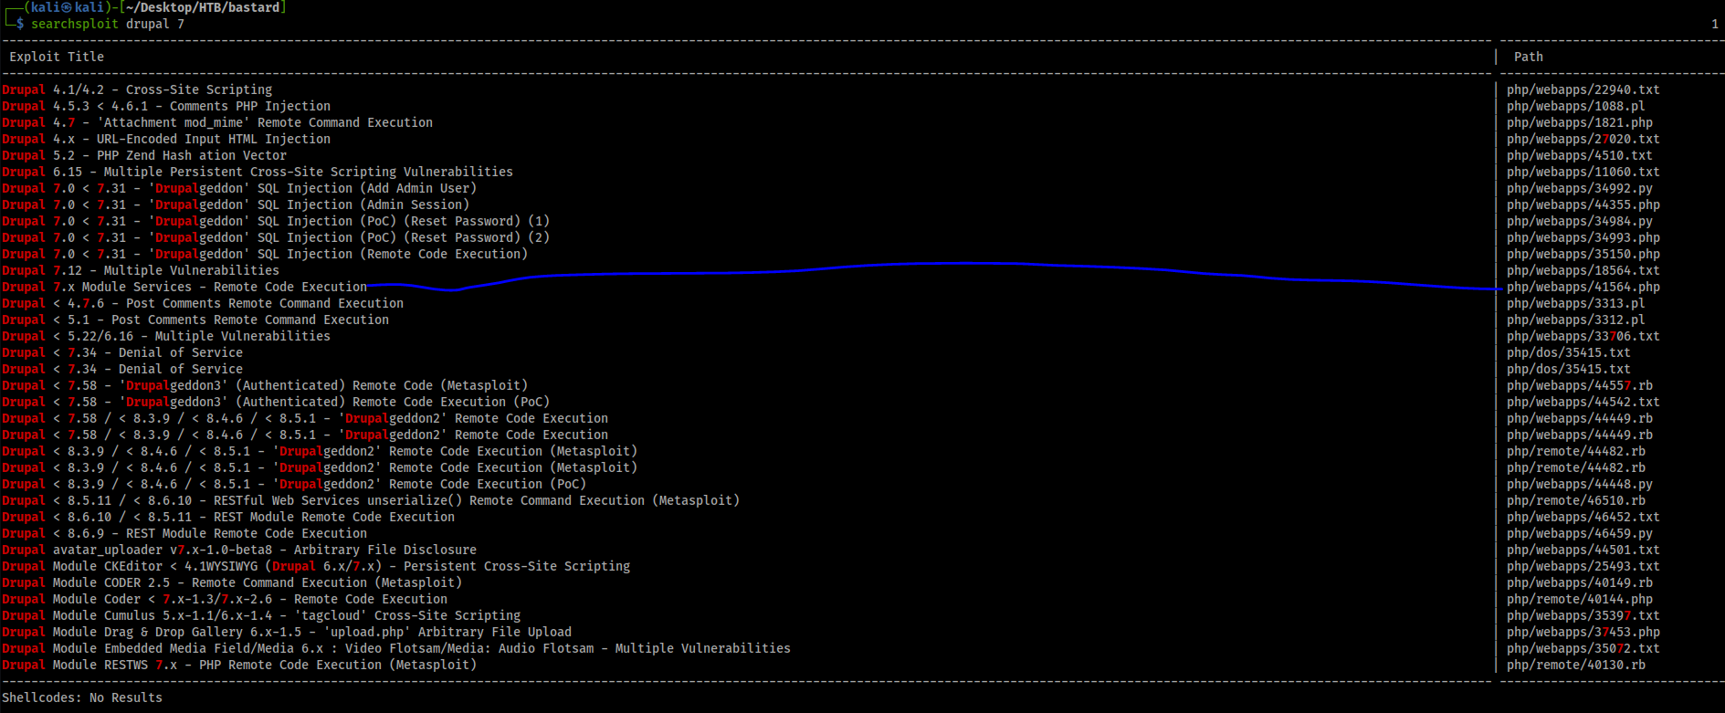Click path php/webapps/1088.pl
The image size is (1725, 713).
[1576, 106]
